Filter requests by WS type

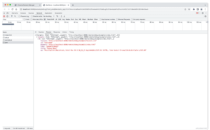[80, 19]
